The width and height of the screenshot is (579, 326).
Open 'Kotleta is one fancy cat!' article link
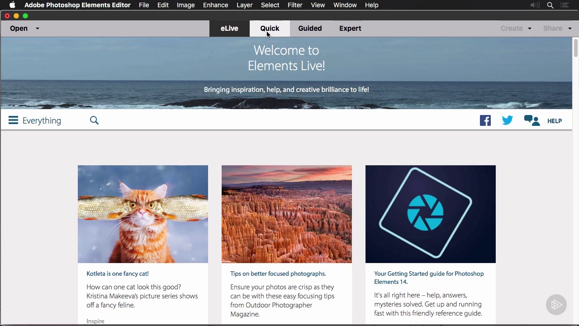(x=118, y=273)
